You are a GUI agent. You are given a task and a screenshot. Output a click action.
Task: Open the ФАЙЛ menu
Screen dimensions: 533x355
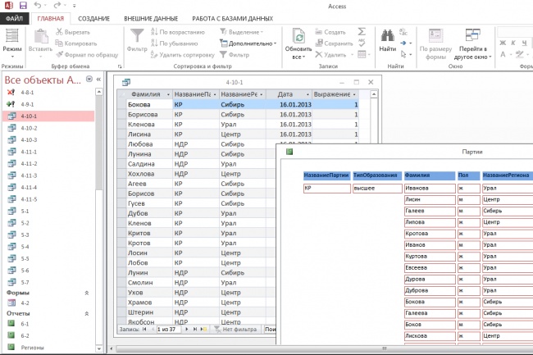click(x=14, y=18)
